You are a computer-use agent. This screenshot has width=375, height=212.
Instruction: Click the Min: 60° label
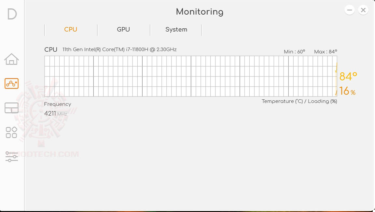[x=294, y=52]
